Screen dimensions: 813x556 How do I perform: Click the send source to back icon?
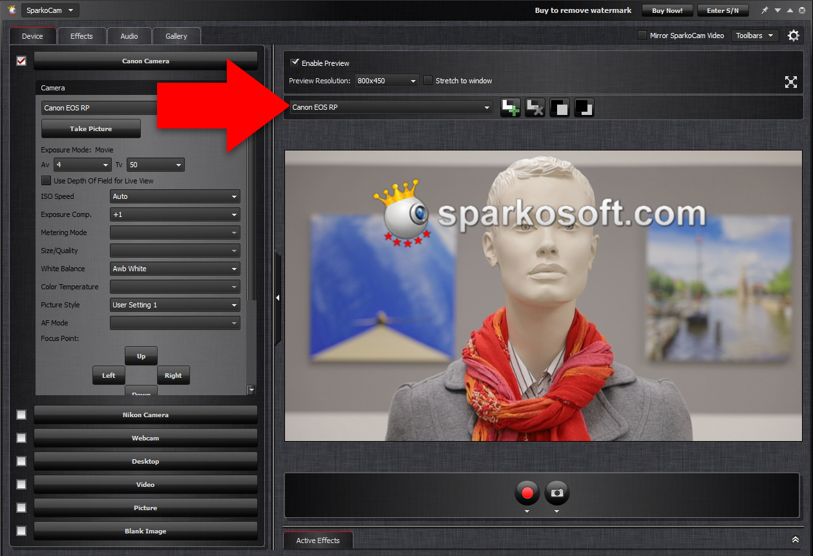click(x=584, y=107)
